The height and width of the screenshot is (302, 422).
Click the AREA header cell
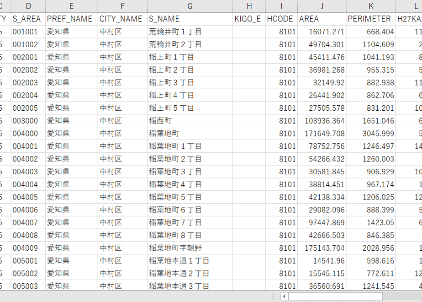[x=322, y=19]
